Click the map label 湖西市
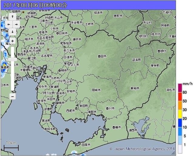 pyautogui.click(x=133, y=130)
